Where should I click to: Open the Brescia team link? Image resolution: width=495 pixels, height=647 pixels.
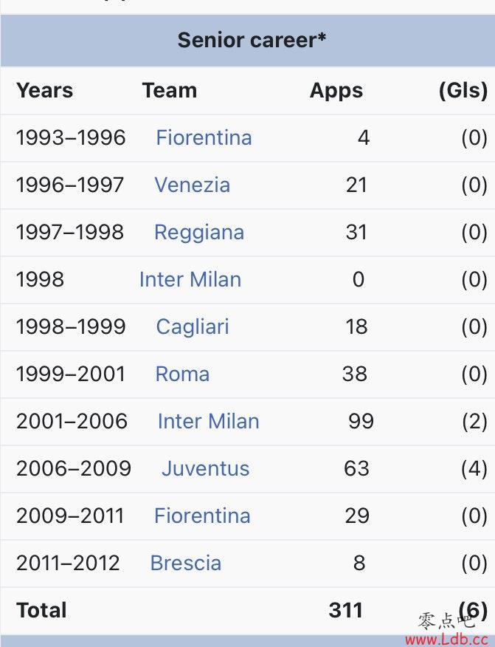tap(186, 564)
